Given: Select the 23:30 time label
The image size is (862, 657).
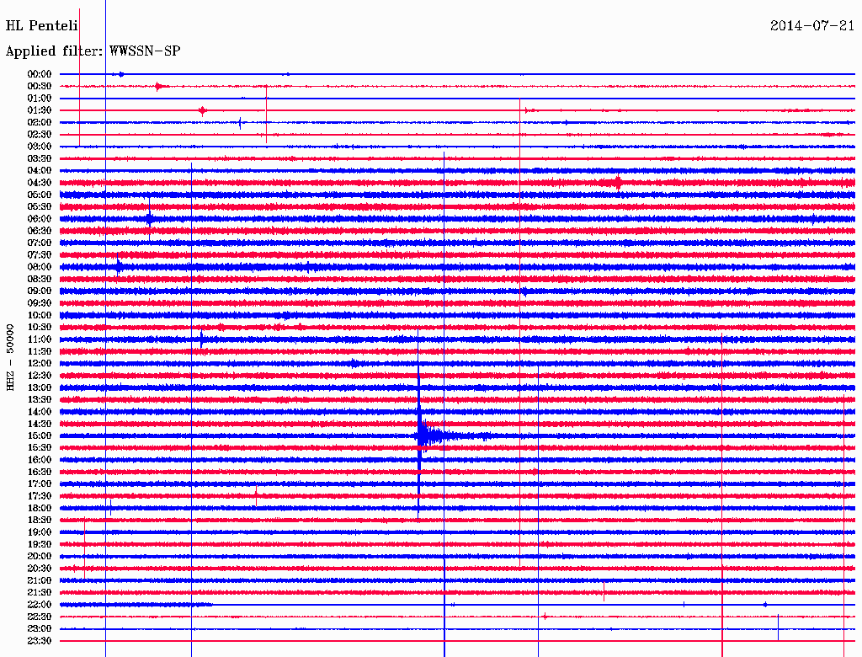Looking at the screenshot, I should point(39,641).
